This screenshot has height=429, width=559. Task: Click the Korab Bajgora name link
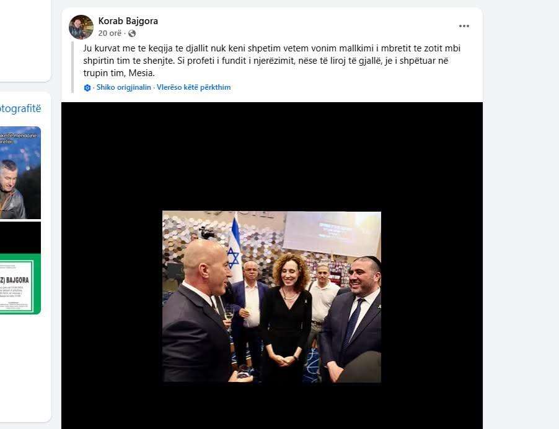(x=128, y=21)
